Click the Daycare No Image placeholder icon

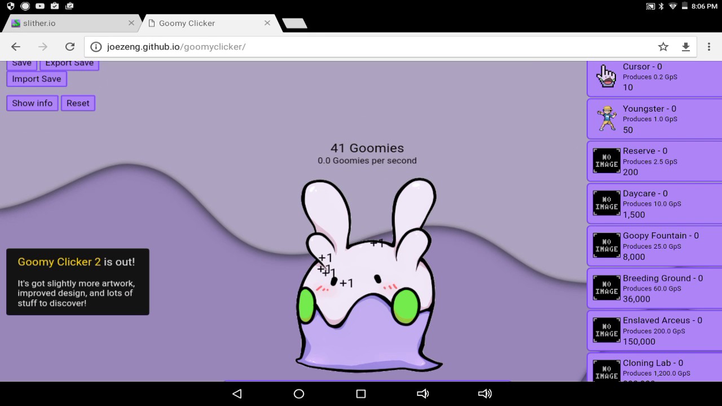point(607,203)
